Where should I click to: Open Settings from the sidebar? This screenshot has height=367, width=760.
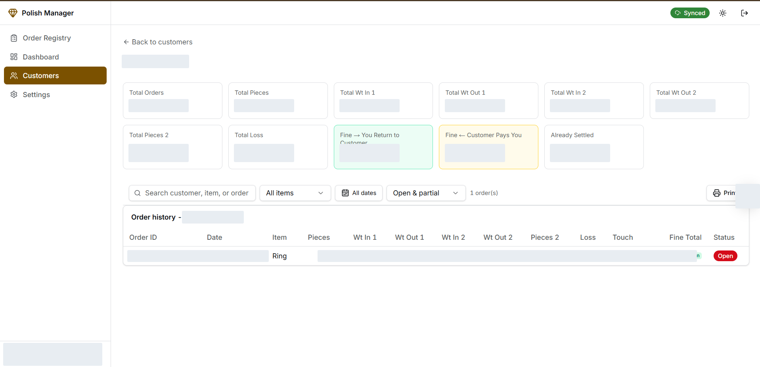tap(55, 95)
